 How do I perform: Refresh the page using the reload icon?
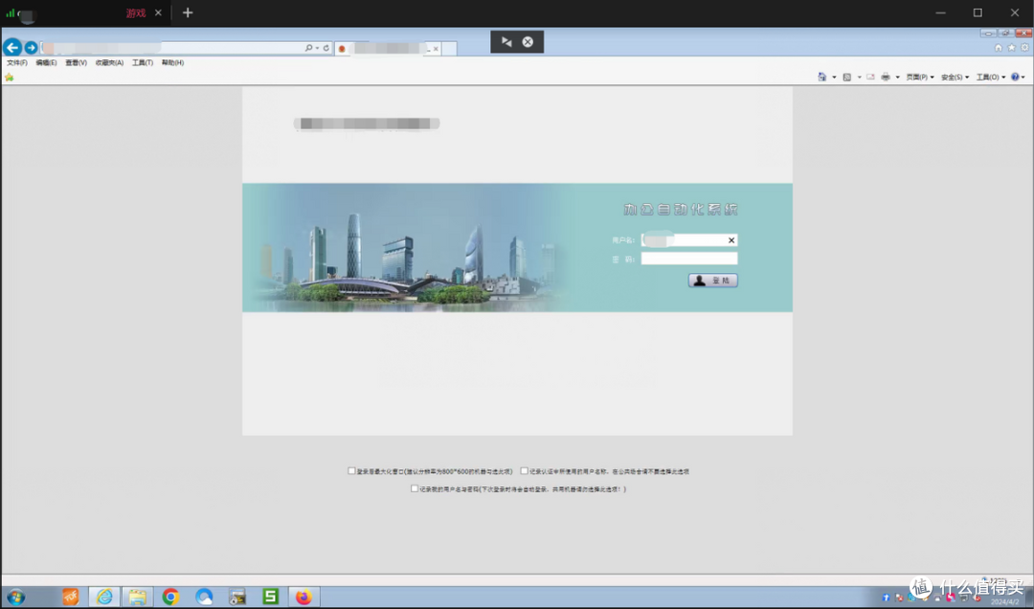326,48
